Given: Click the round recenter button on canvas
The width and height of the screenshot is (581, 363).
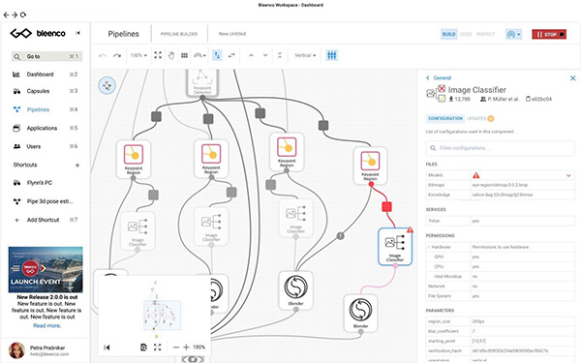Looking at the screenshot, I should pos(107,85).
